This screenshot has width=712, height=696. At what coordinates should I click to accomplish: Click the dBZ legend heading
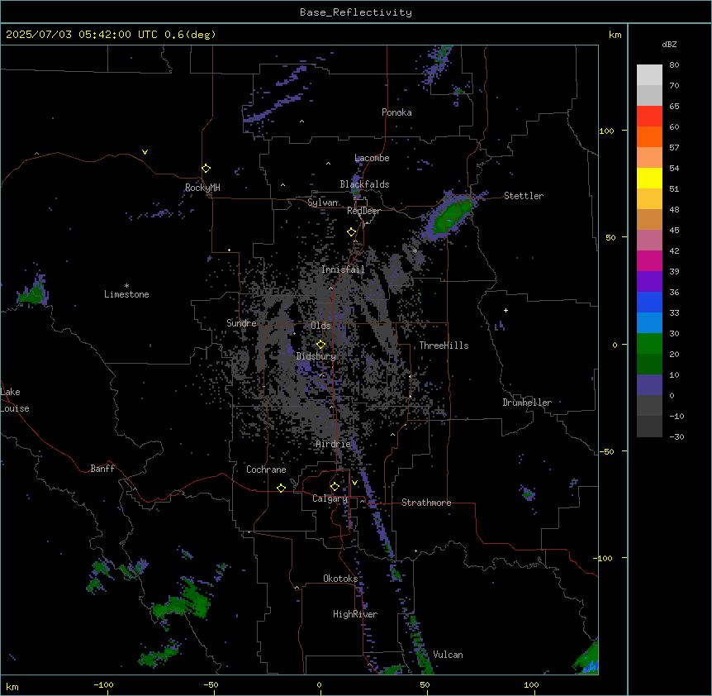(x=669, y=45)
